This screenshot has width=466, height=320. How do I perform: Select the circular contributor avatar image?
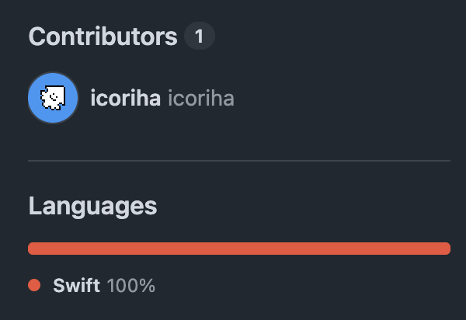point(53,98)
